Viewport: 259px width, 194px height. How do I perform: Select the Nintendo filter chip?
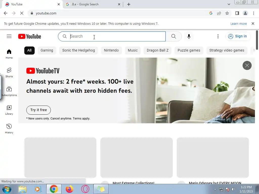(x=111, y=50)
